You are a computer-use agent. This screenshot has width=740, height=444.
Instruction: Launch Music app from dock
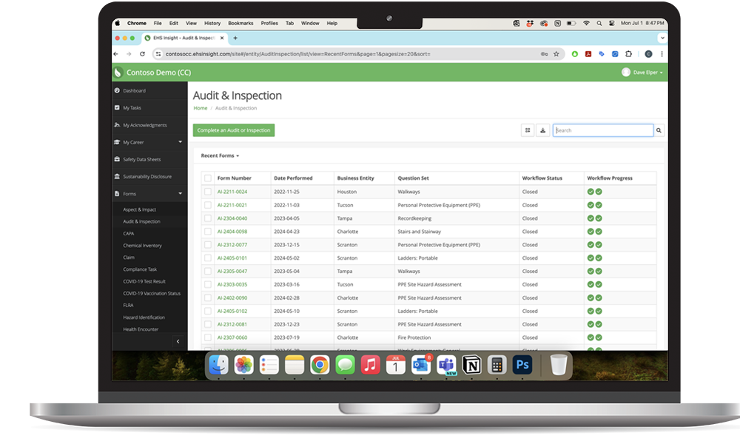(x=371, y=365)
